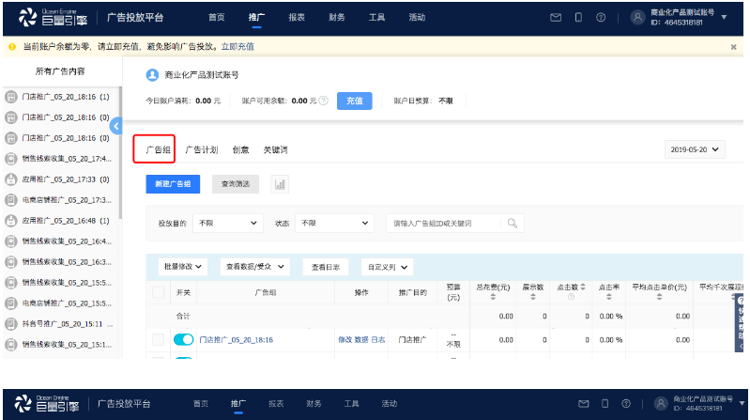Viewport: 750px width, 420px height.
Task: Click the magnifier search icon in the filter row
Action: tap(513, 224)
